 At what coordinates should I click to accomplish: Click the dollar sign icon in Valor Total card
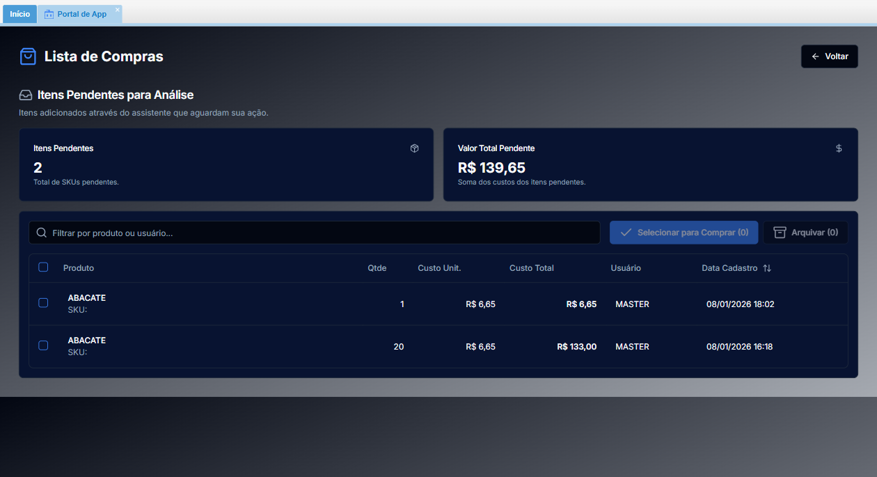click(839, 148)
